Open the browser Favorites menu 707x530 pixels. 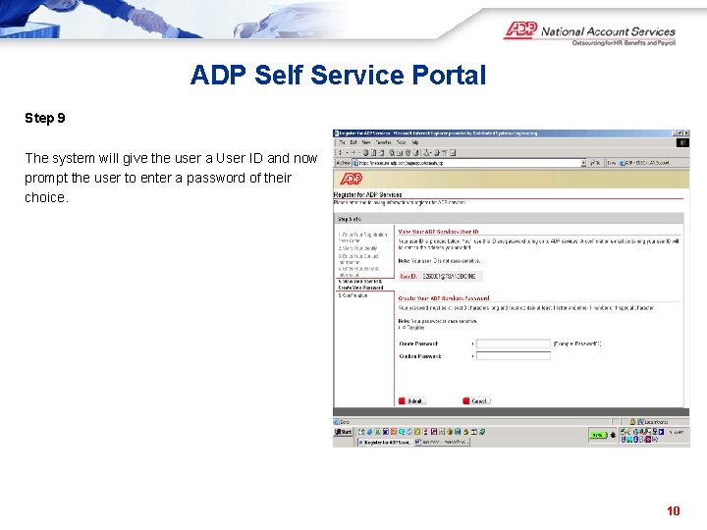pyautogui.click(x=384, y=142)
